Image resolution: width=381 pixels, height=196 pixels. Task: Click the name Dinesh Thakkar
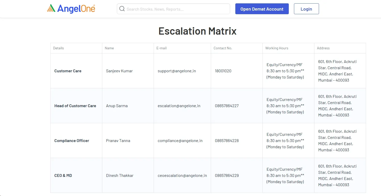click(x=120, y=176)
